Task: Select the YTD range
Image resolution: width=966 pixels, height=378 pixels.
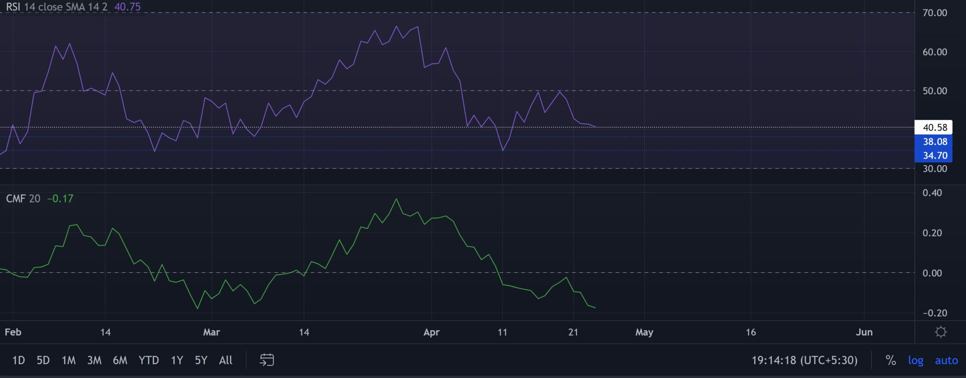Action: (149, 360)
